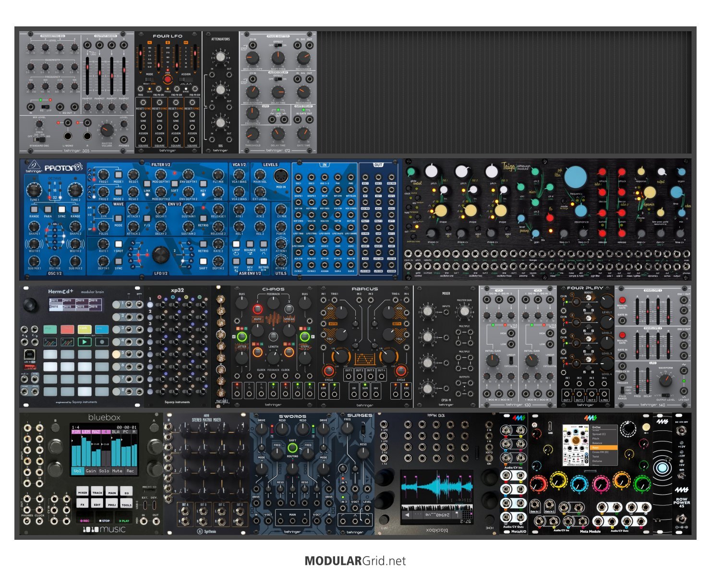Click row 1 illuminated button on xp32
The height and width of the screenshot is (571, 711).
(150, 305)
